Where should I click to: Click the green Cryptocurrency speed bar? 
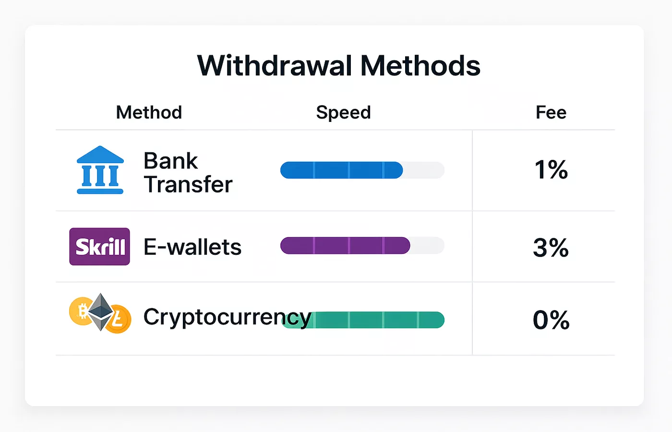pos(378,320)
